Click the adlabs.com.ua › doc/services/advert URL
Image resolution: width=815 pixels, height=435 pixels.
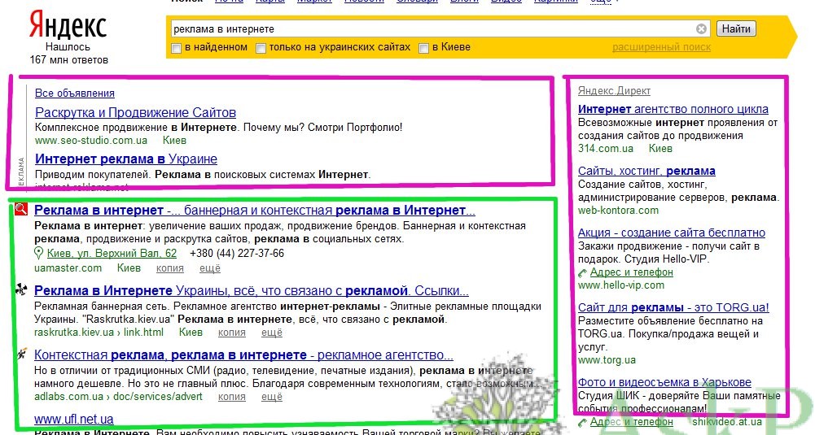tap(119, 397)
